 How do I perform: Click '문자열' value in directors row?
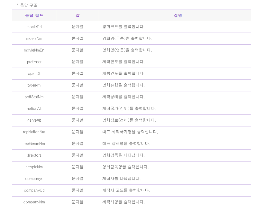click(x=77, y=155)
